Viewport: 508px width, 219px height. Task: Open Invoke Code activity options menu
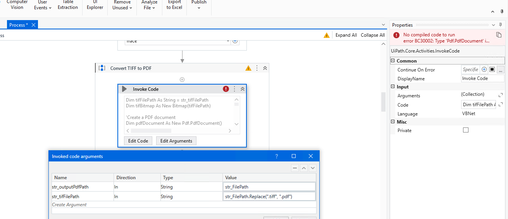[234, 89]
